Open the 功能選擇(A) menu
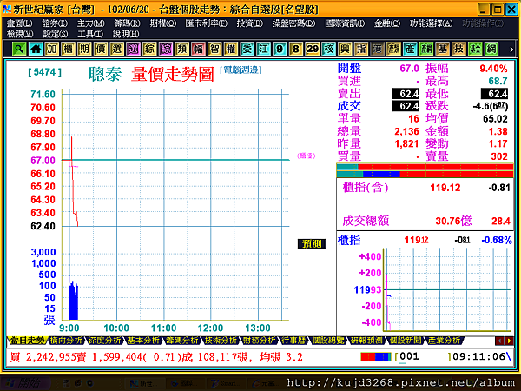 click(431, 23)
